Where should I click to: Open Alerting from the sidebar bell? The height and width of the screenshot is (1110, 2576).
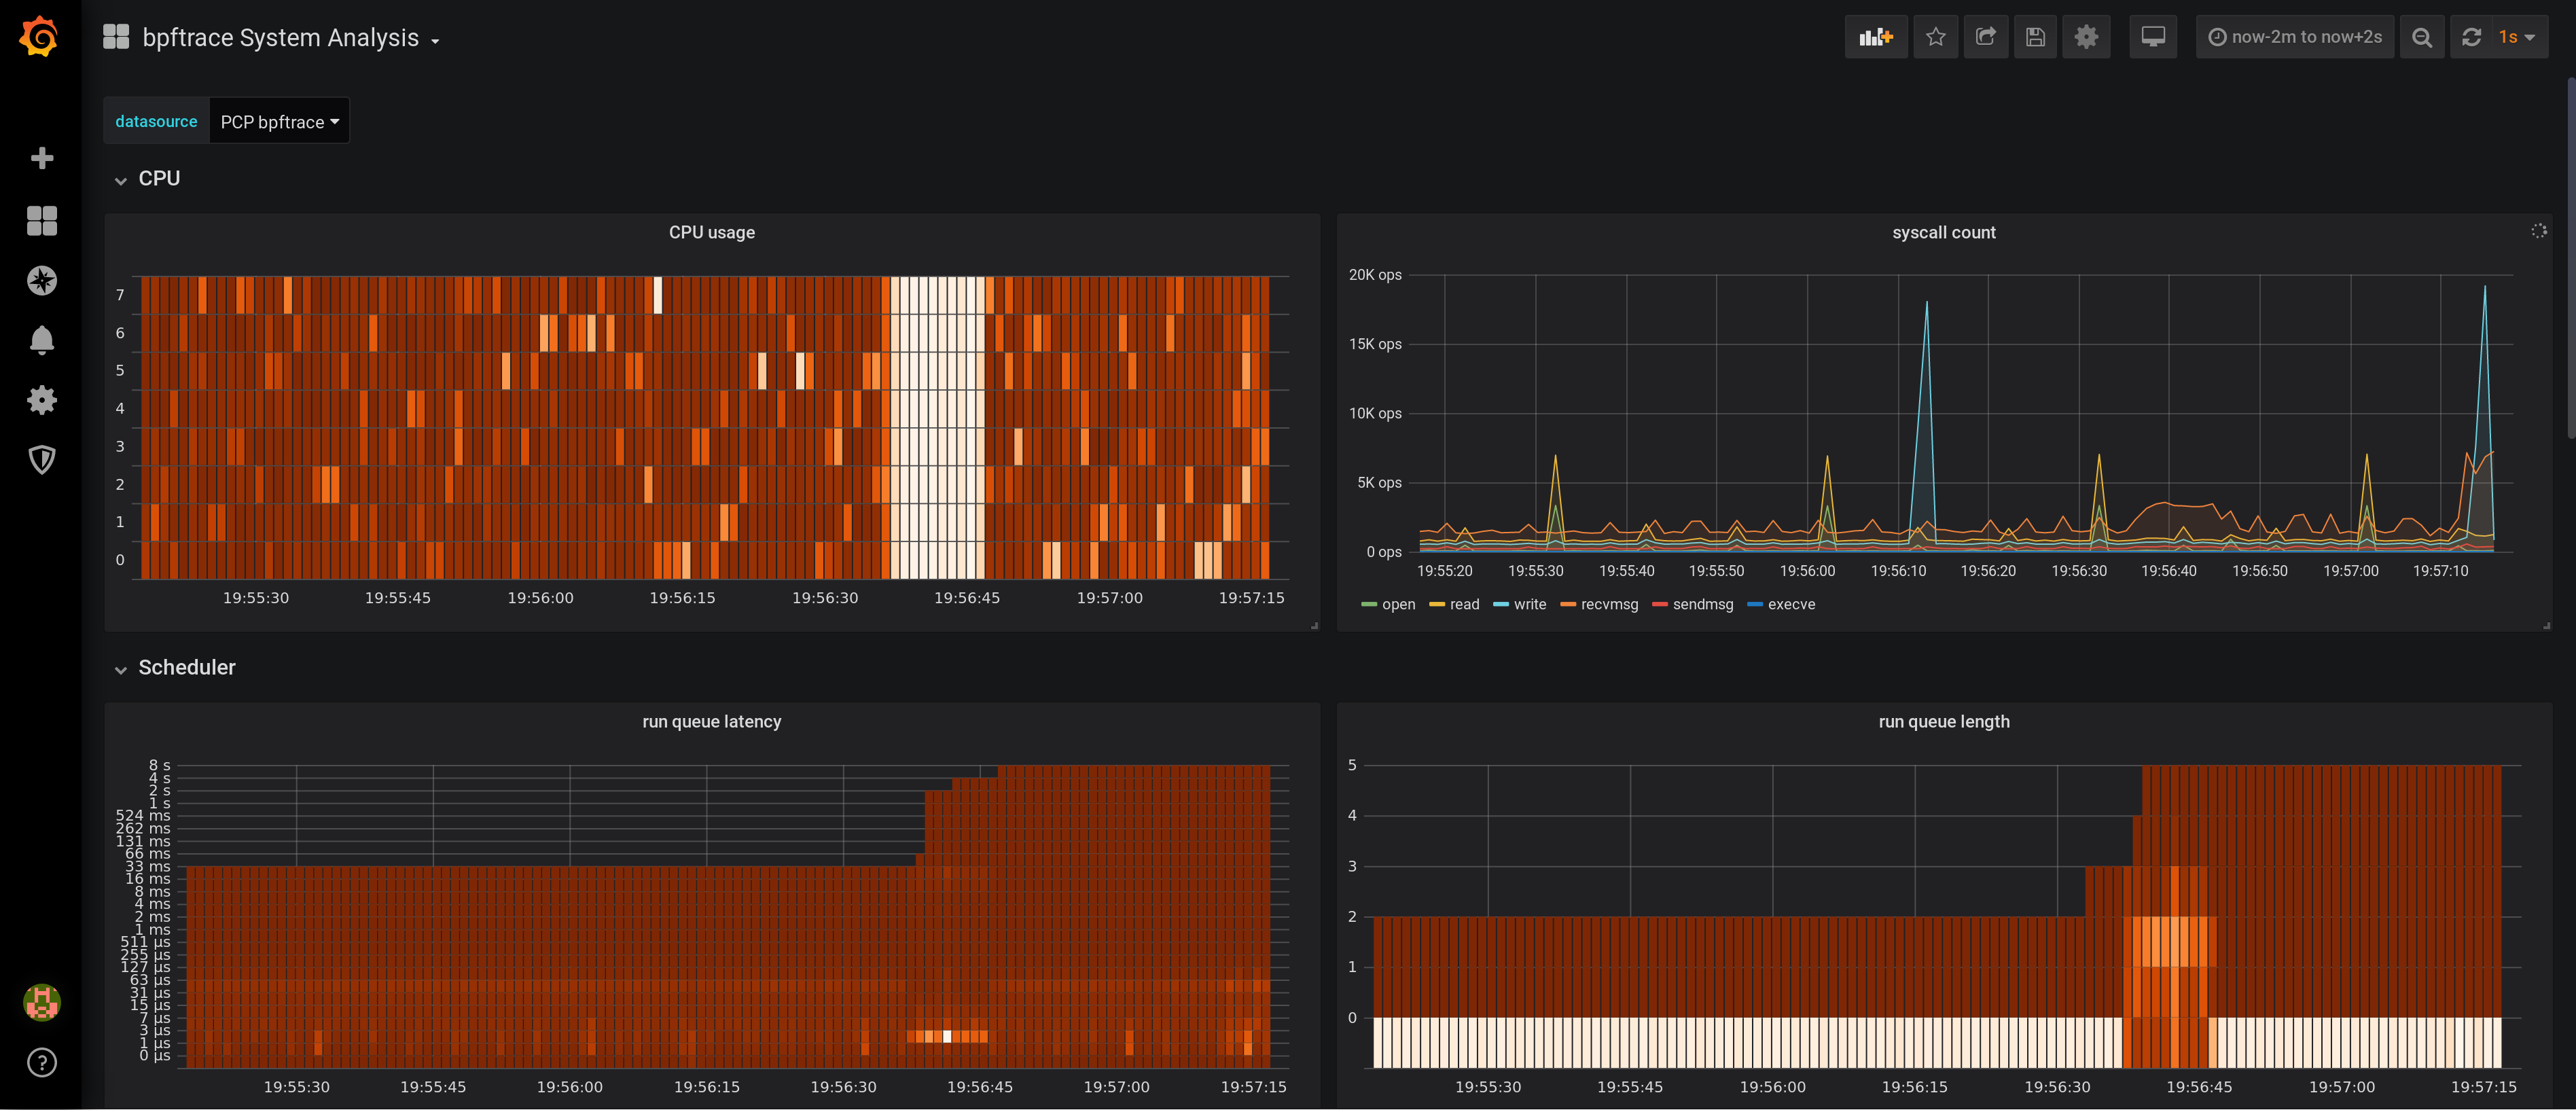click(x=42, y=340)
